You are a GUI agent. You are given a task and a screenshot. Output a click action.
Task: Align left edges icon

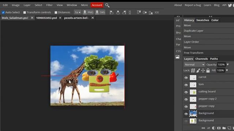(x=112, y=12)
